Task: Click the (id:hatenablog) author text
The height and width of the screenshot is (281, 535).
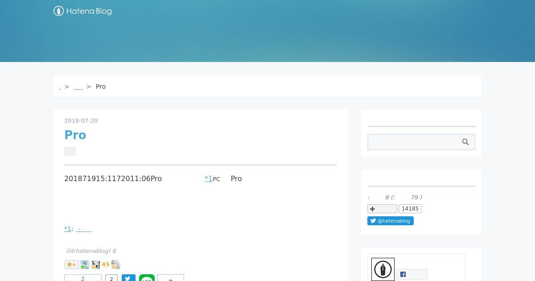Action: (88, 251)
